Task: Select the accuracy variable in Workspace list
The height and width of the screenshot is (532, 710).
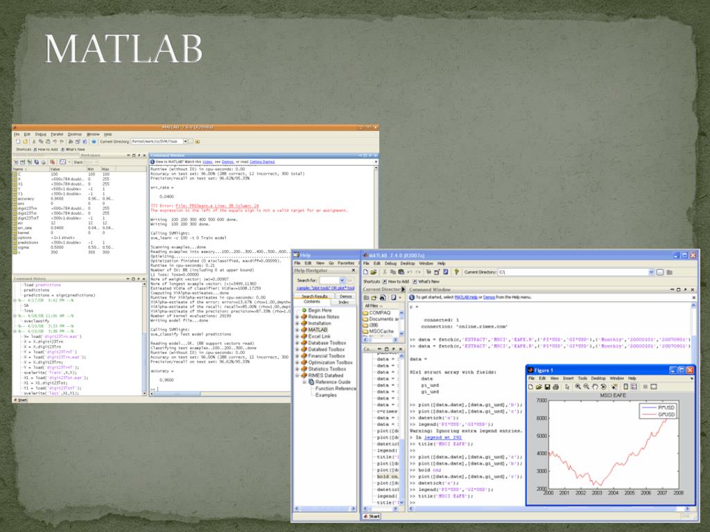Action: point(26,199)
